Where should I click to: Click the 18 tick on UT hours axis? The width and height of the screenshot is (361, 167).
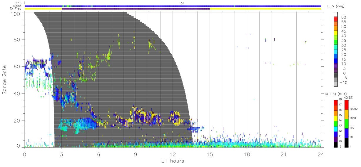(247, 155)
